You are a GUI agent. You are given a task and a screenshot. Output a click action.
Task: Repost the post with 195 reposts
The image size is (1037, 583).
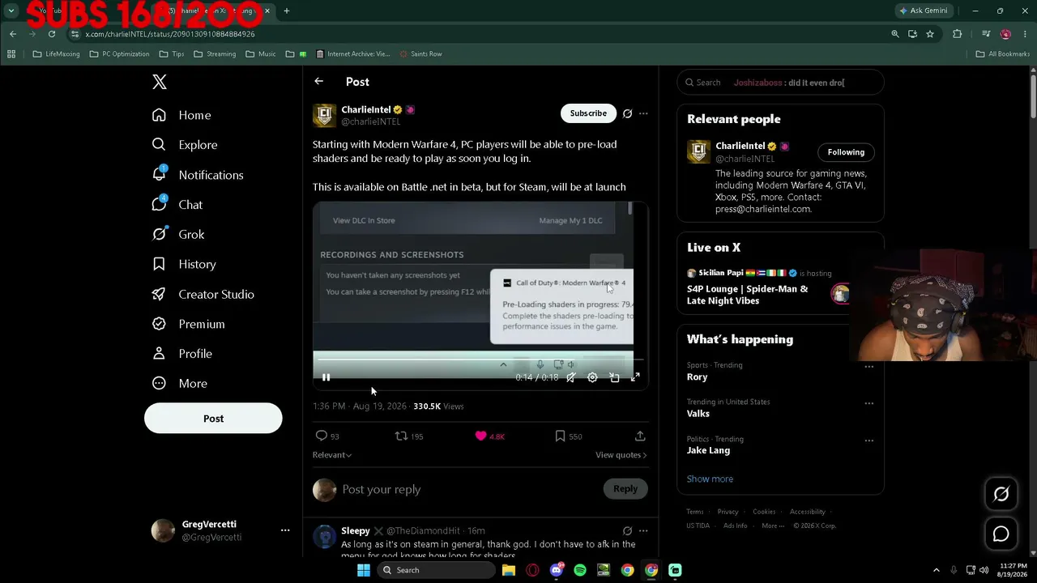tap(401, 436)
